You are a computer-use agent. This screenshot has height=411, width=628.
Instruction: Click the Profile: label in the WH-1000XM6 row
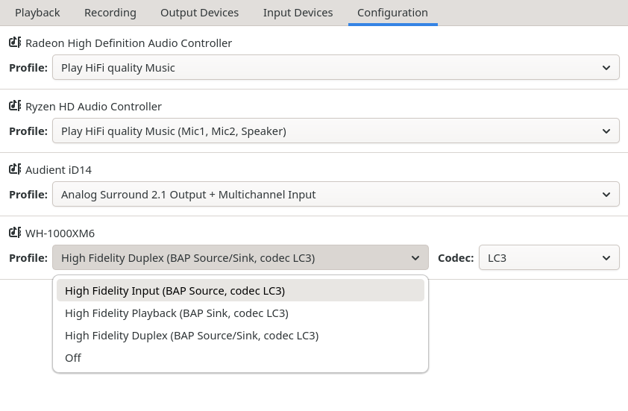(28, 257)
